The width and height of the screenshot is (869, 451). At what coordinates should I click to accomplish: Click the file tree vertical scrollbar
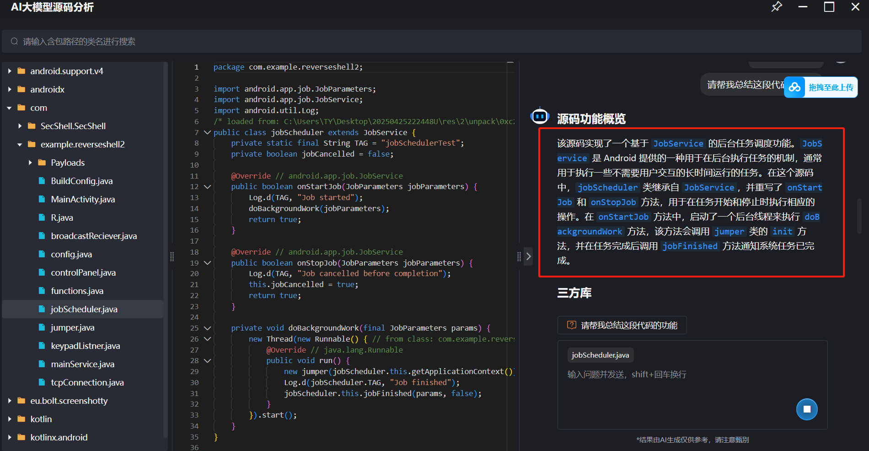tap(165, 250)
